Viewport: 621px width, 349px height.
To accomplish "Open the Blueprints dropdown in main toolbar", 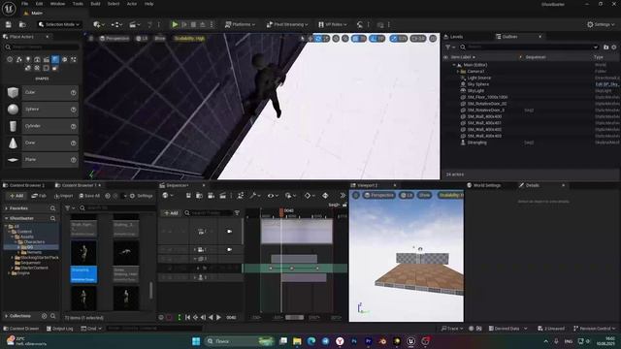I will pos(116,24).
